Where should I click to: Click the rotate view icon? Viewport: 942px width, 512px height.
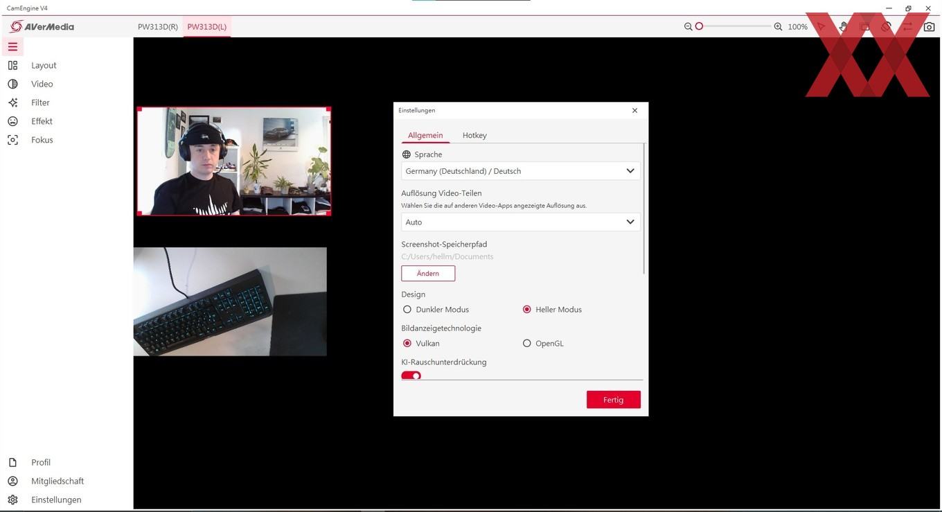pyautogui.click(x=886, y=26)
